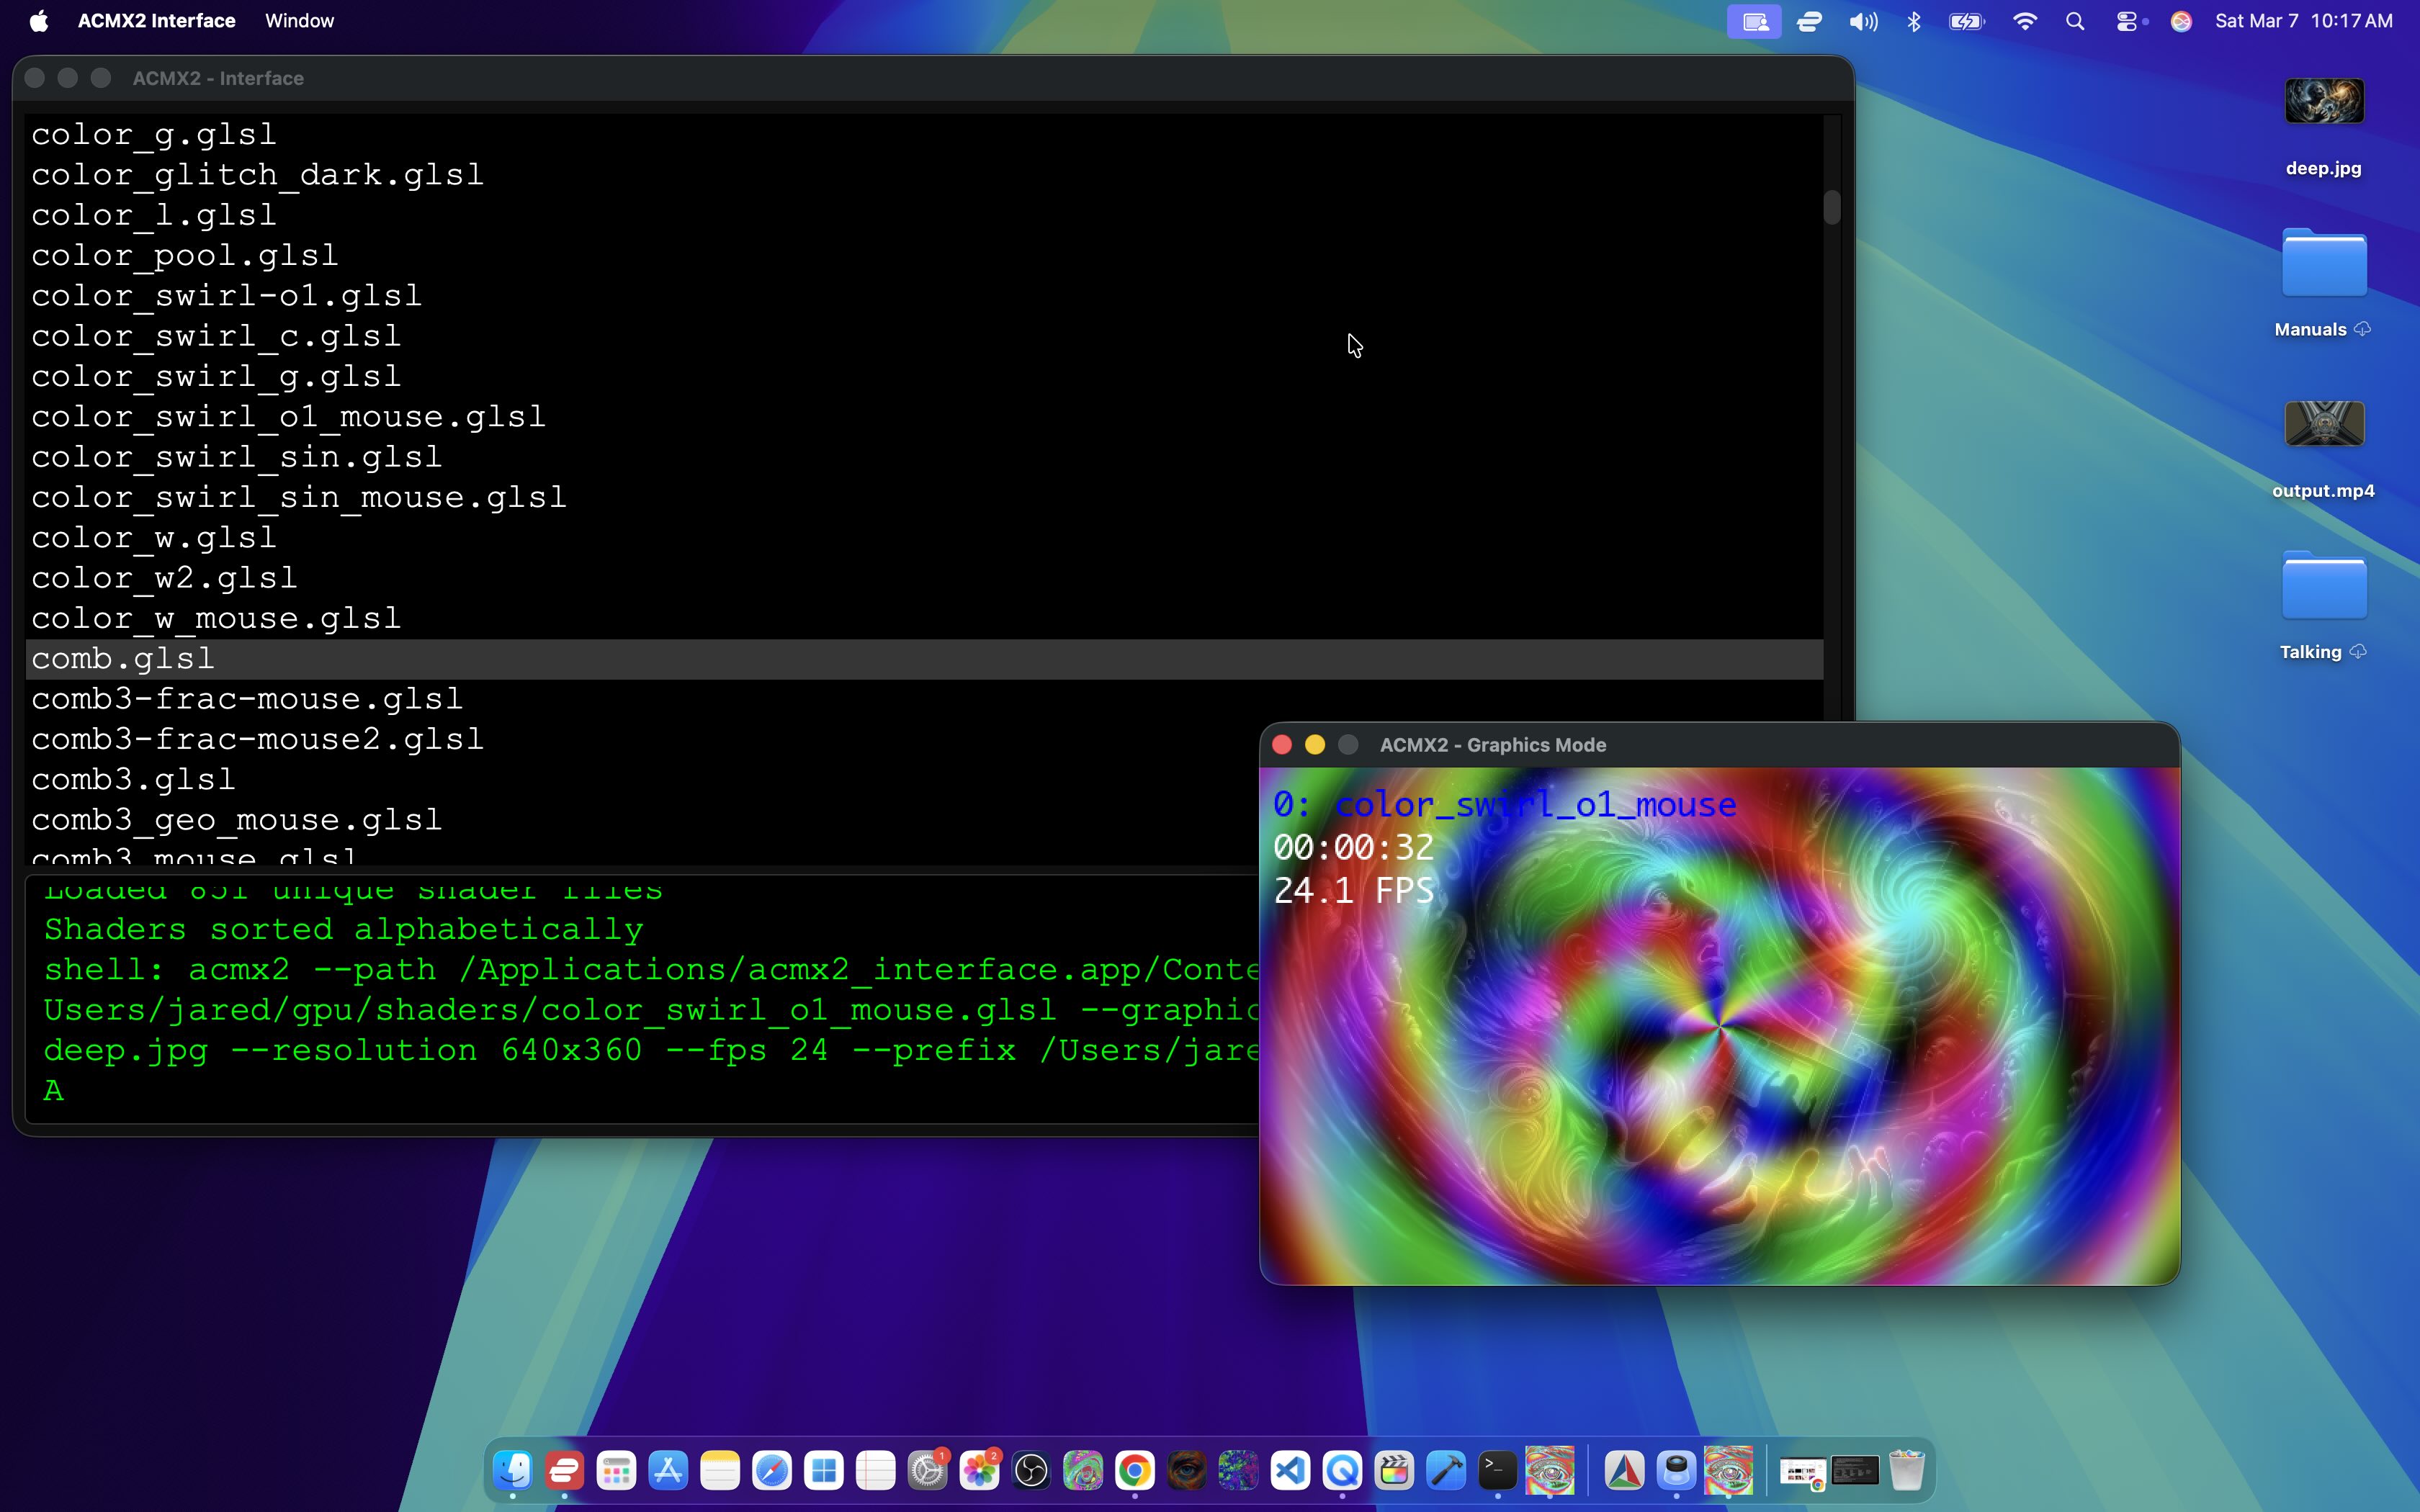Choose color_swirl_g.glsl shader
This screenshot has height=1512, width=2420.
pyautogui.click(x=924, y=376)
